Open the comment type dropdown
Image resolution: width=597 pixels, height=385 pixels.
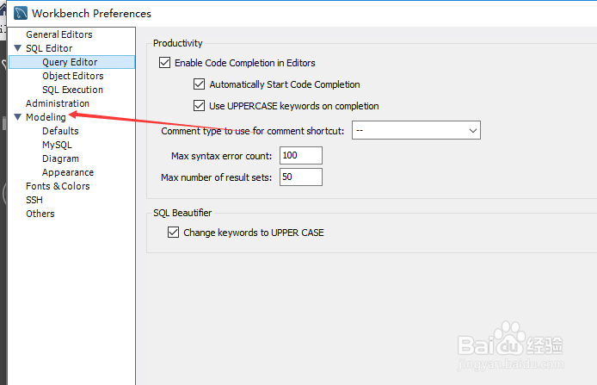[x=416, y=130]
